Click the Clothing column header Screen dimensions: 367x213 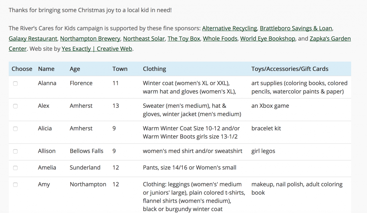pos(154,69)
